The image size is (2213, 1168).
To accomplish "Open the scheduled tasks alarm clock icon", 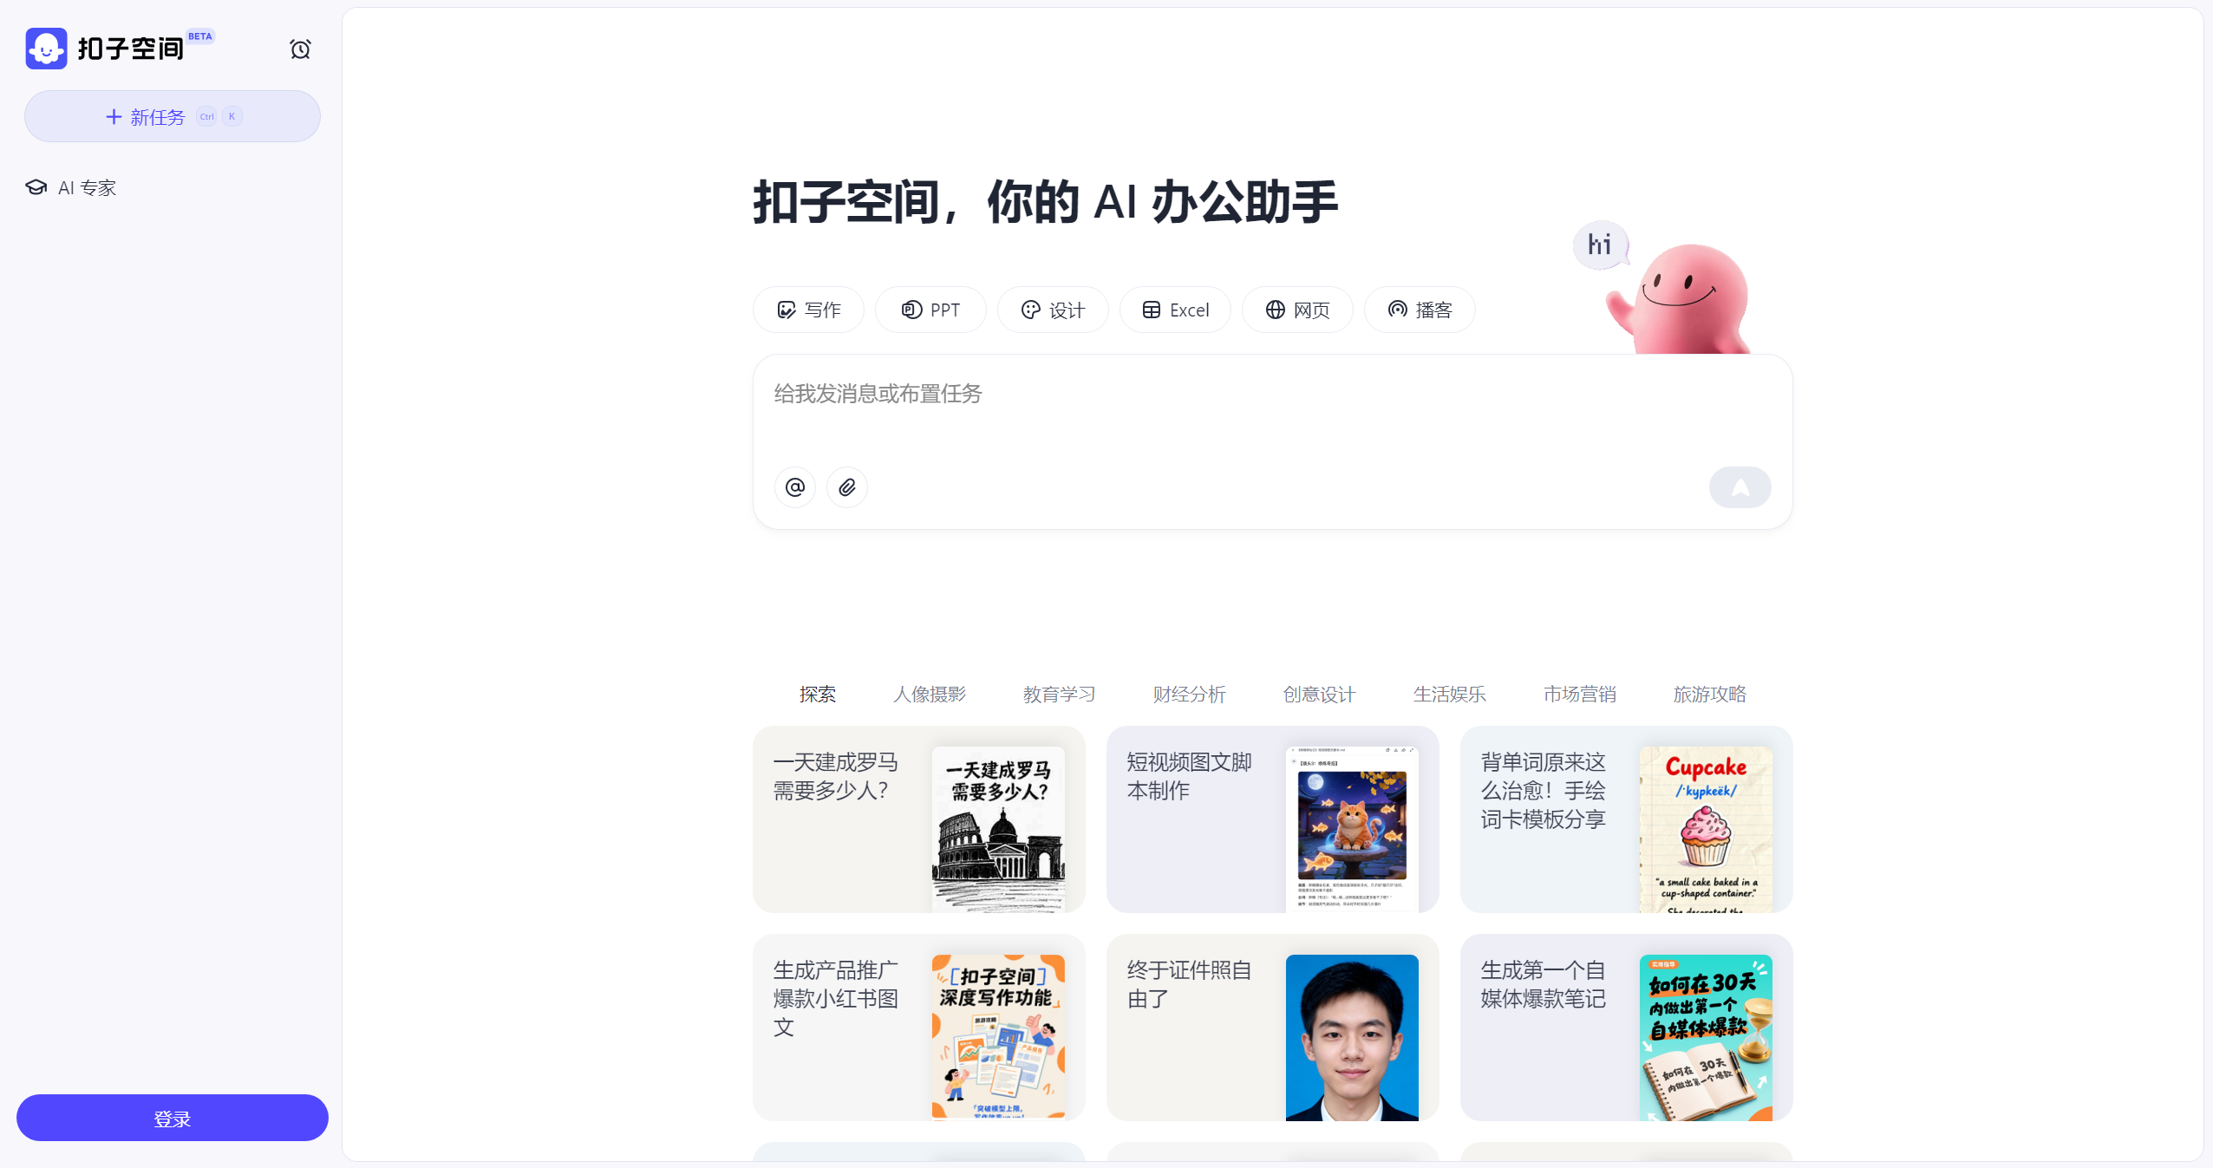I will [300, 49].
